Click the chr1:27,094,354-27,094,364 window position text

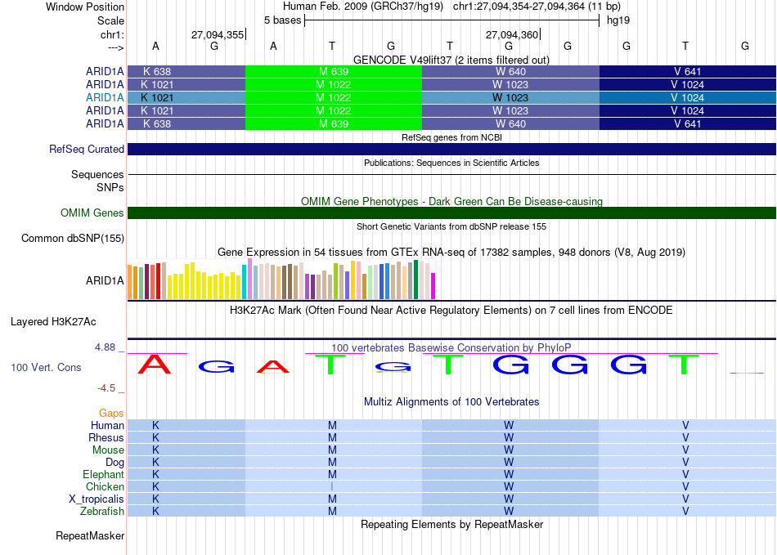tap(537, 7)
